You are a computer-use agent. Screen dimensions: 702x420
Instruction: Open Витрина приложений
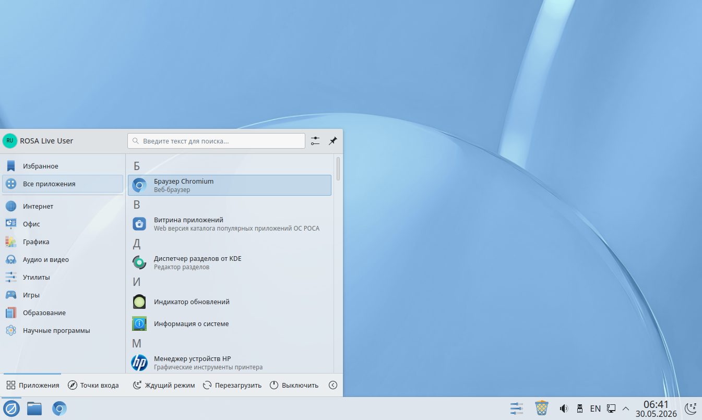(230, 224)
